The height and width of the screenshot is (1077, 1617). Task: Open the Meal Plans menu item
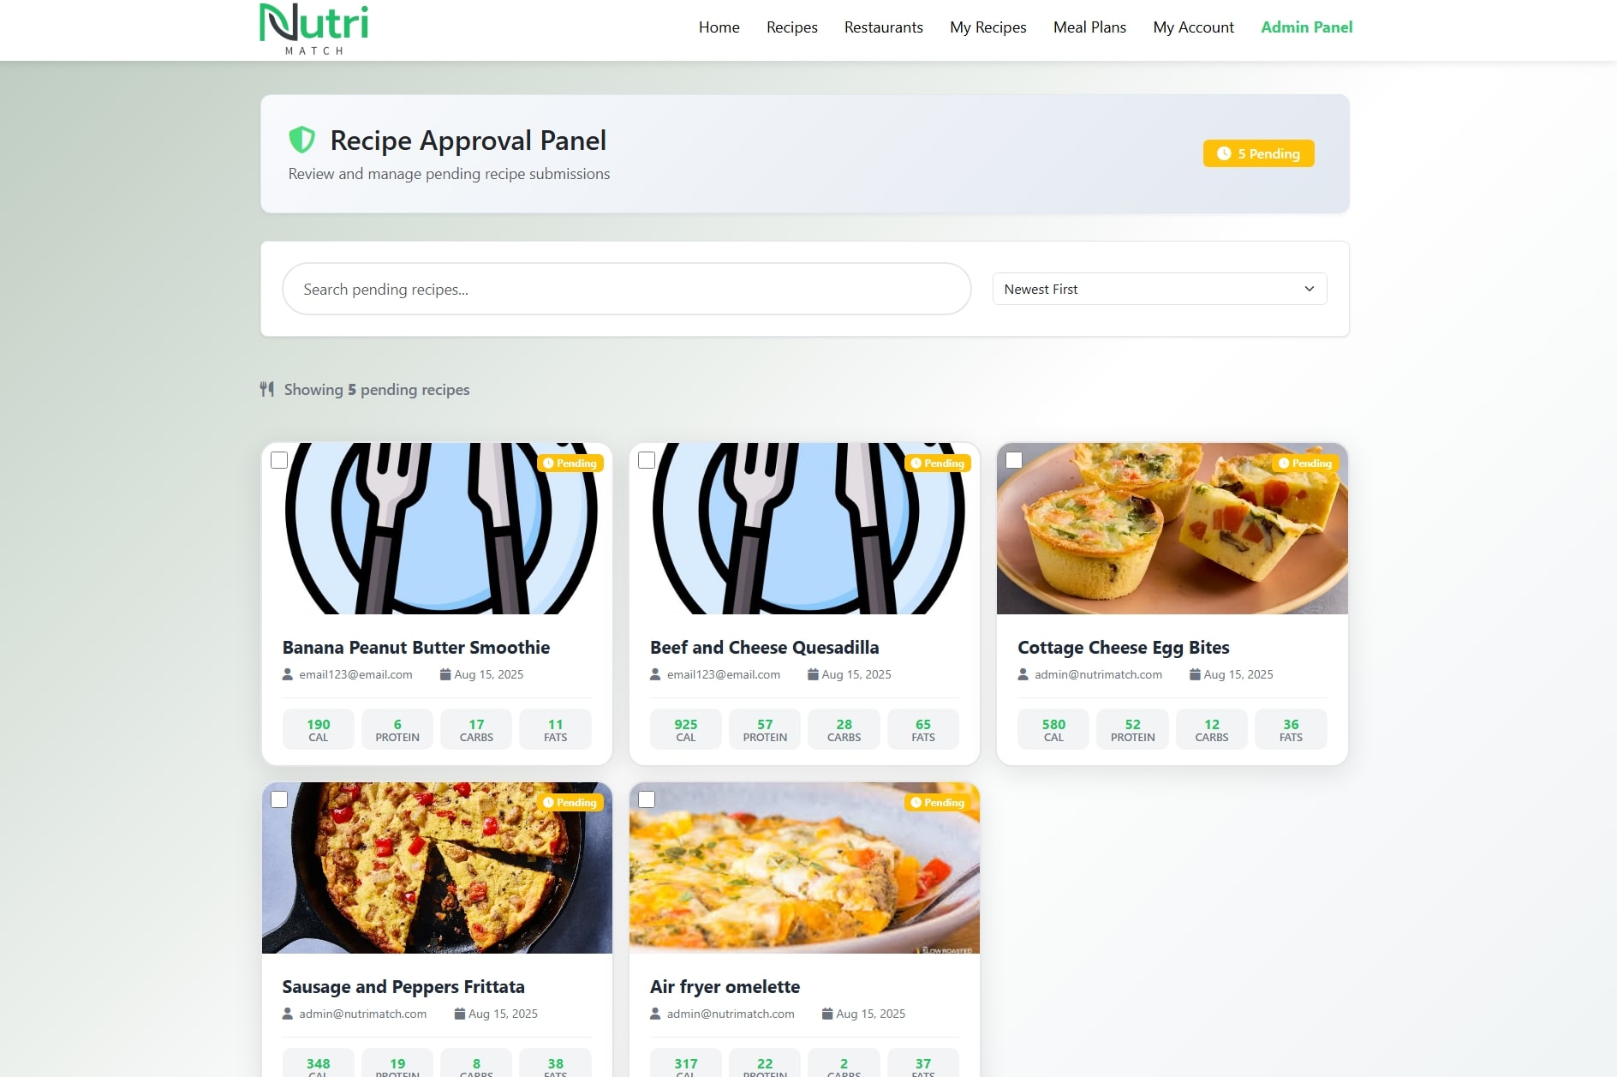point(1089,27)
